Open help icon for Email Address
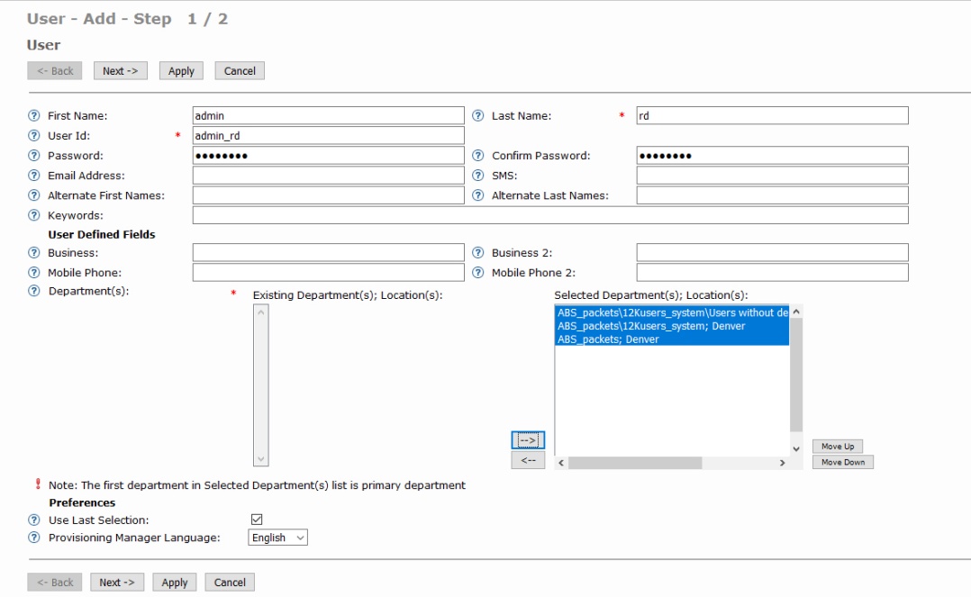The height and width of the screenshot is (597, 971). pos(34,176)
